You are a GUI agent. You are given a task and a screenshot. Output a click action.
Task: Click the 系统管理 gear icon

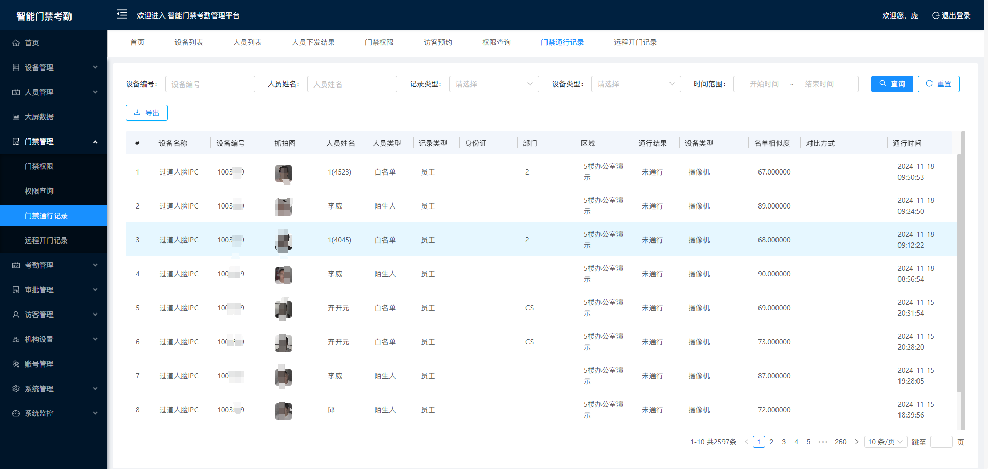[x=16, y=389]
